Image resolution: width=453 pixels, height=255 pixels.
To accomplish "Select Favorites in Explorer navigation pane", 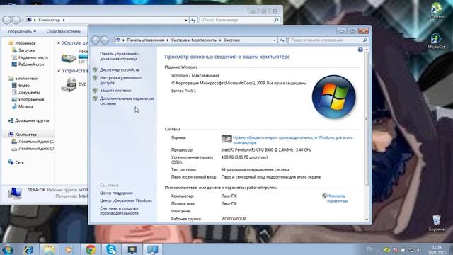I will (22, 43).
